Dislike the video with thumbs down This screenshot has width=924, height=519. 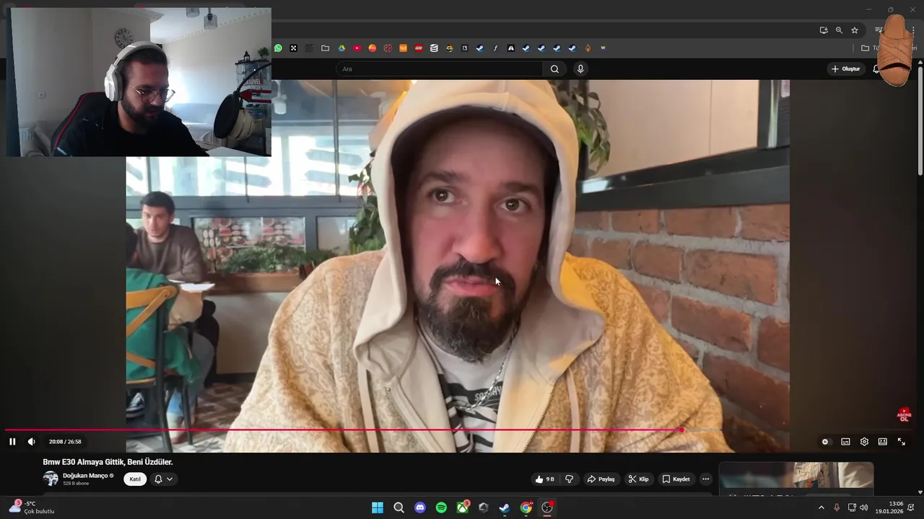click(x=569, y=479)
